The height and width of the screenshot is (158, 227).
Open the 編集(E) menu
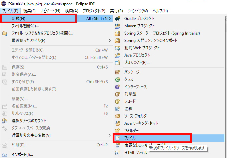tap(29, 11)
